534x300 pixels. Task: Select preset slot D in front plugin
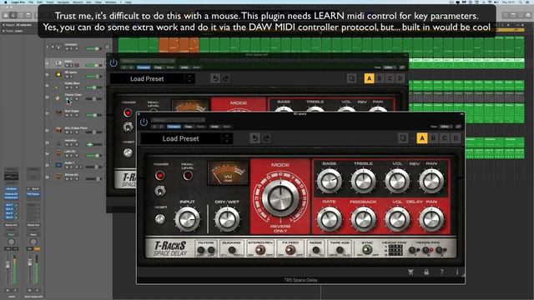pos(456,138)
